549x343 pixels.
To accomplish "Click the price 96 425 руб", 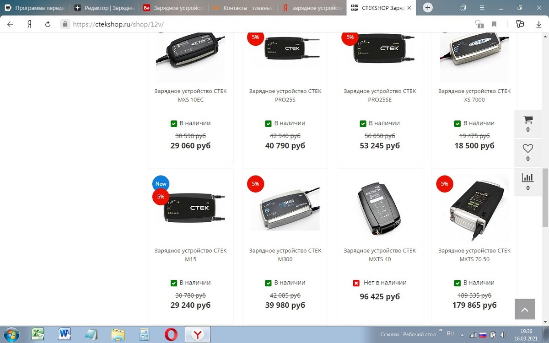I will coord(380,296).
